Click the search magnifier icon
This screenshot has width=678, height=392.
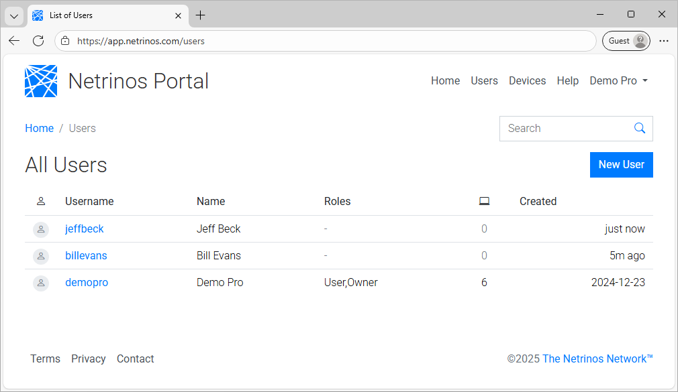coord(639,128)
